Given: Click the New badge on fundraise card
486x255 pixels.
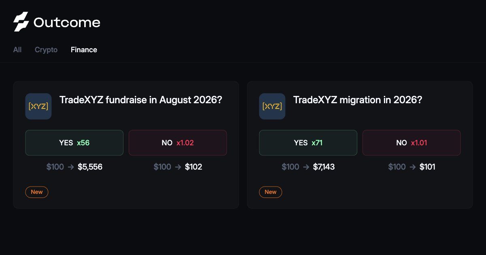Looking at the screenshot, I should click(37, 192).
